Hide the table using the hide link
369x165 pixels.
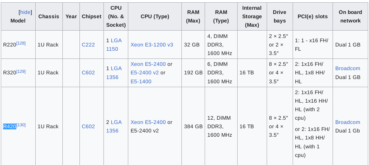coord(25,12)
